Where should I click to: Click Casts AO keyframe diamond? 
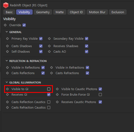coord(49,52)
